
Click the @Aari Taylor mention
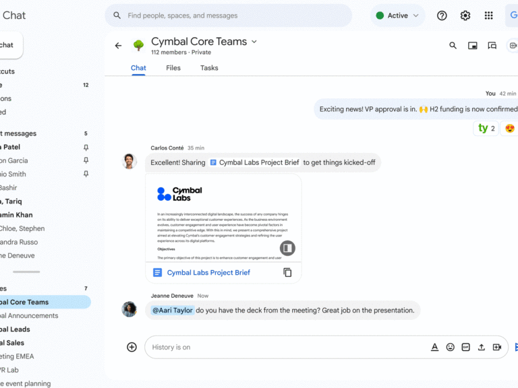pos(173,310)
